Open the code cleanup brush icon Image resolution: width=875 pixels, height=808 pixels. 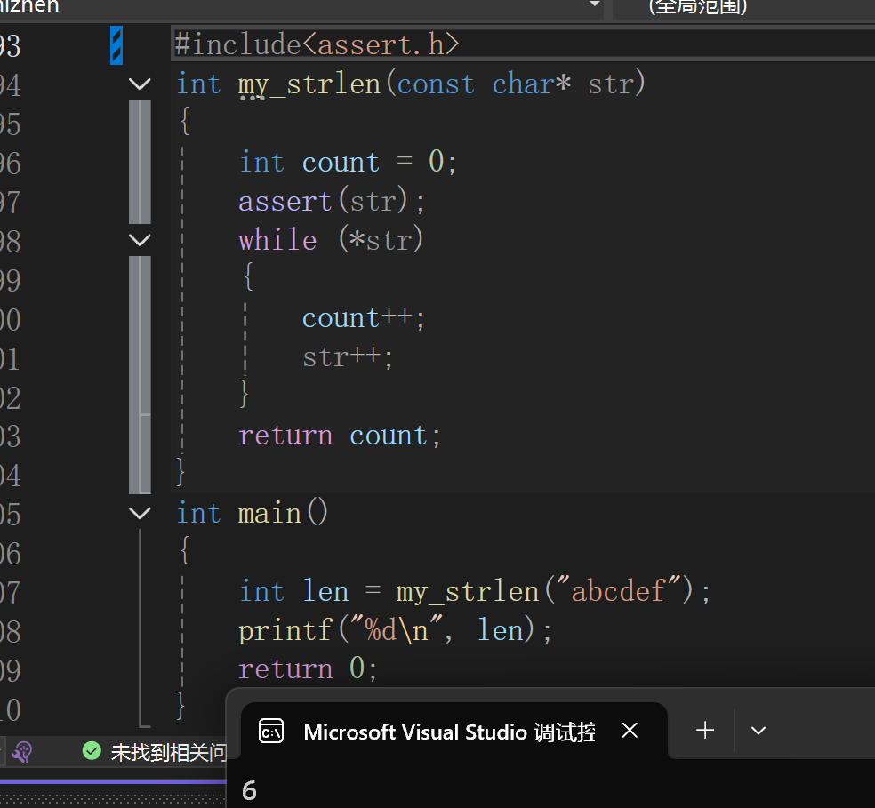22,752
